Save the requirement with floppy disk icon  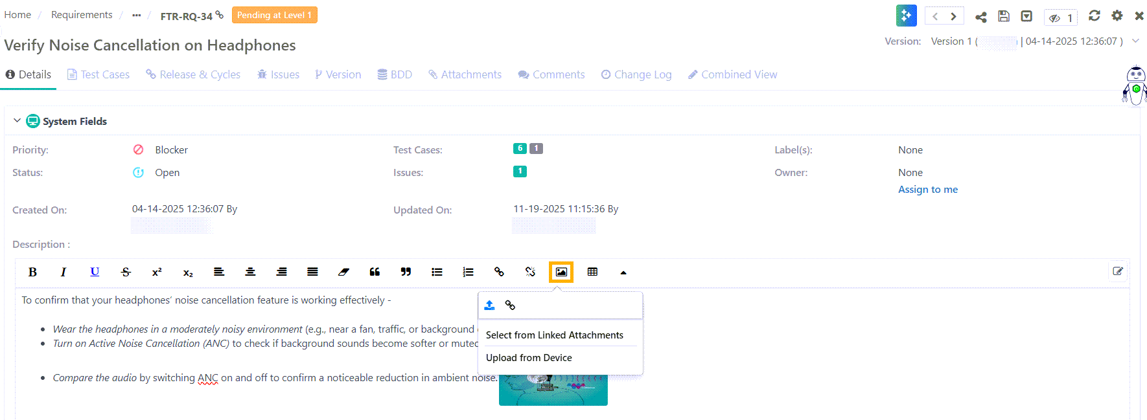tap(1004, 16)
